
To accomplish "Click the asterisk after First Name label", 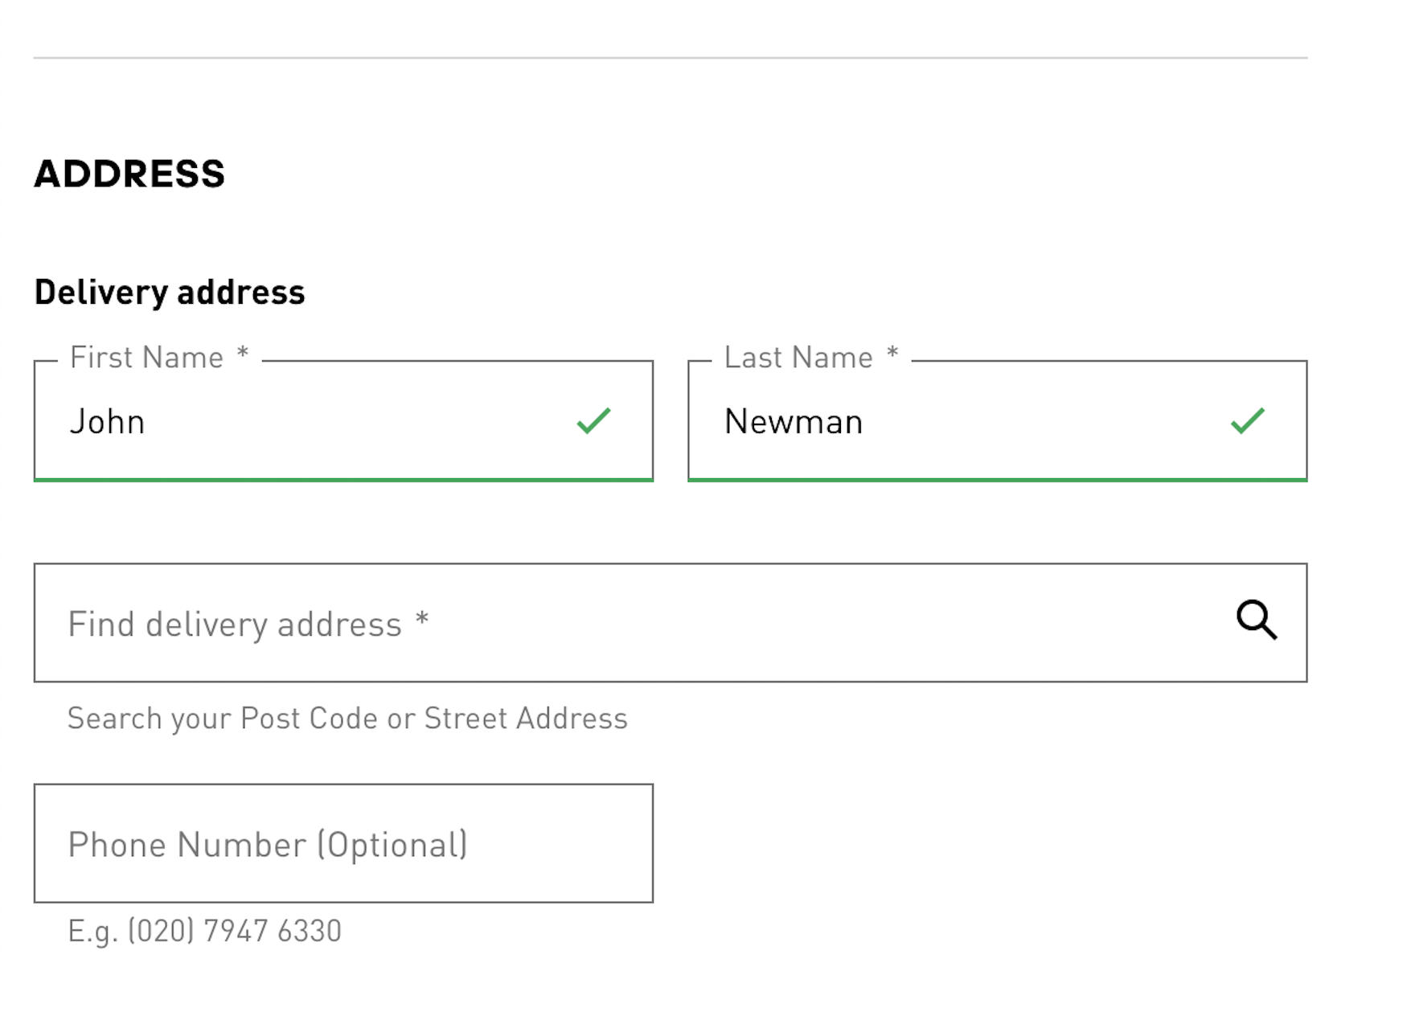I will [x=243, y=354].
